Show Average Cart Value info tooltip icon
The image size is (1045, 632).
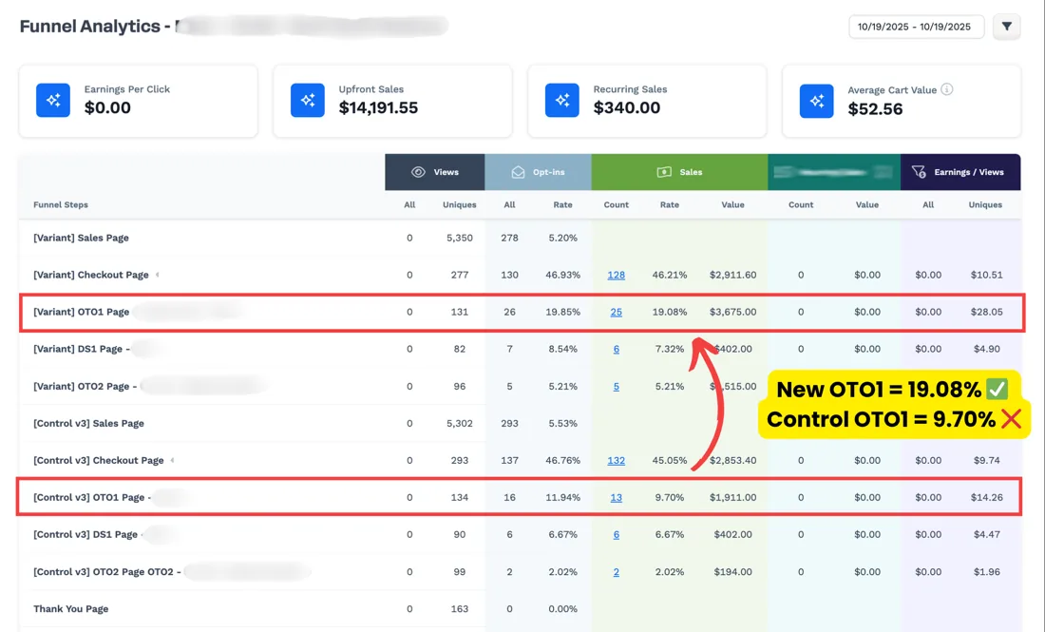[x=947, y=89]
